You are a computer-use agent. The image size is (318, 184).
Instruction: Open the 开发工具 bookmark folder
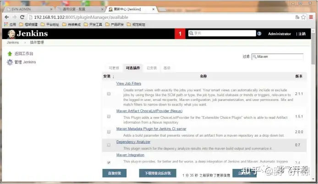(x=93, y=24)
